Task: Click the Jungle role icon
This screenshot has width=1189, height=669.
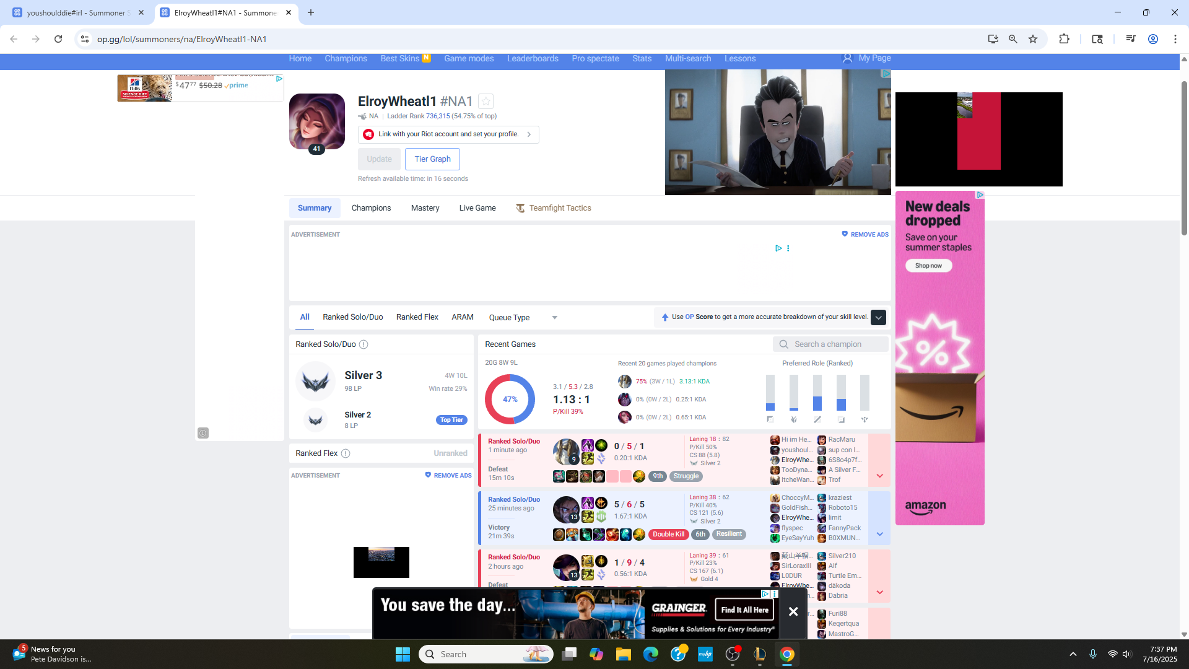Action: [x=794, y=419]
